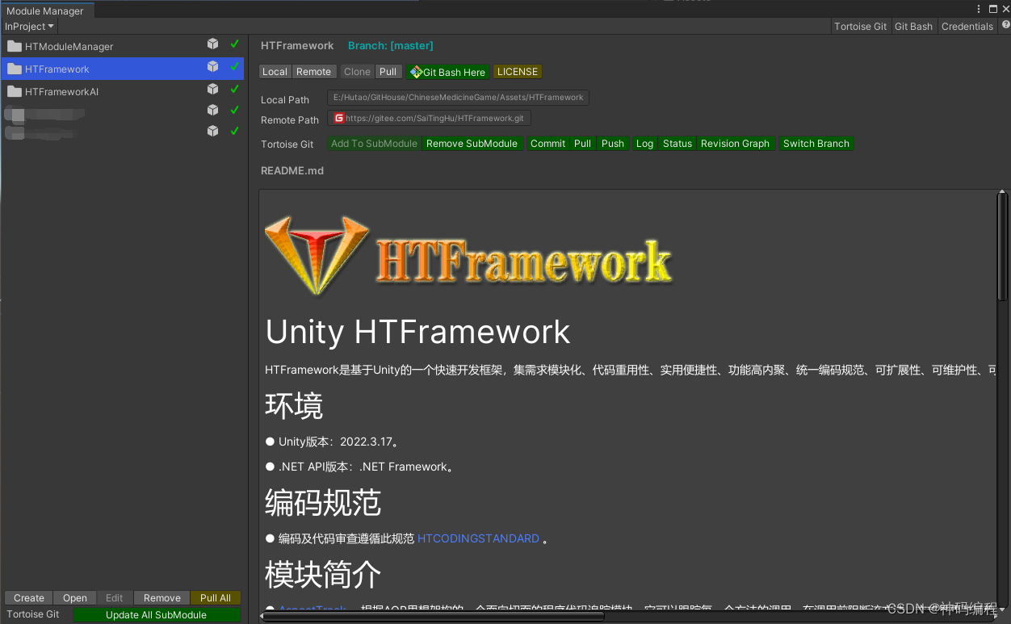The image size is (1011, 624).
Task: Click the 'Unity版本：2022.3.17' text
Action: [338, 442]
